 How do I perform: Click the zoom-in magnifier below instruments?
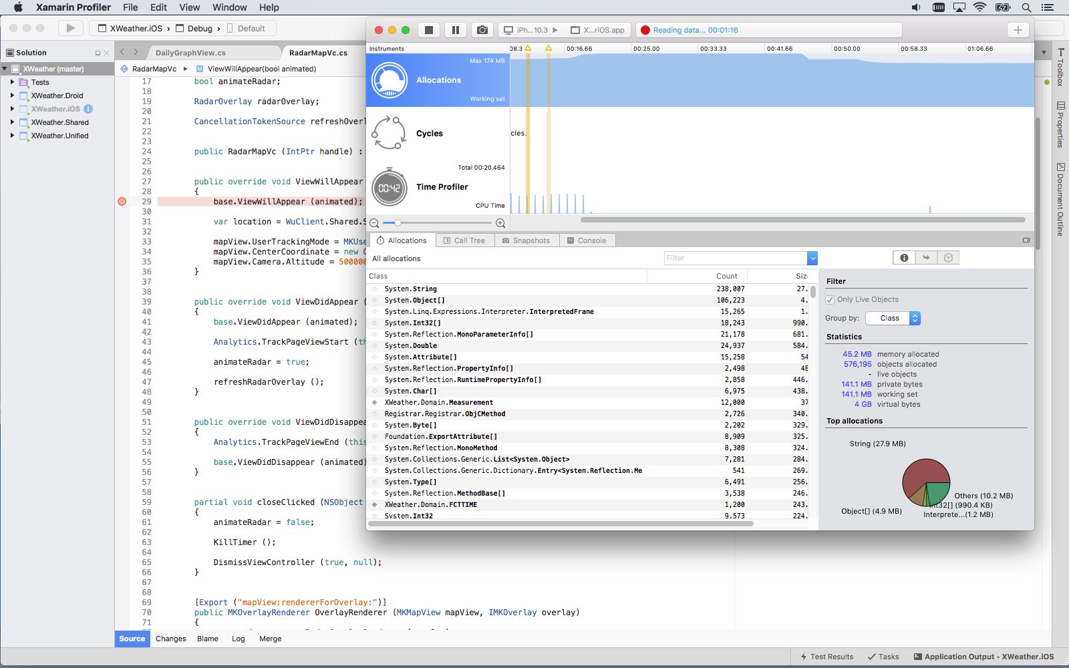(x=500, y=223)
